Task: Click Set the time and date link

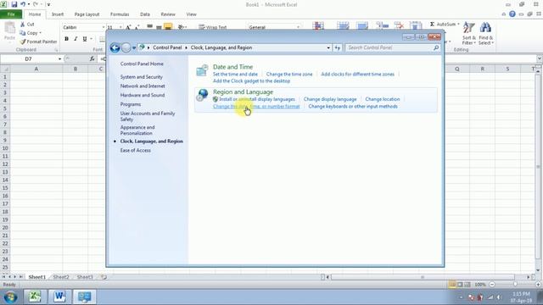Action: coord(235,74)
